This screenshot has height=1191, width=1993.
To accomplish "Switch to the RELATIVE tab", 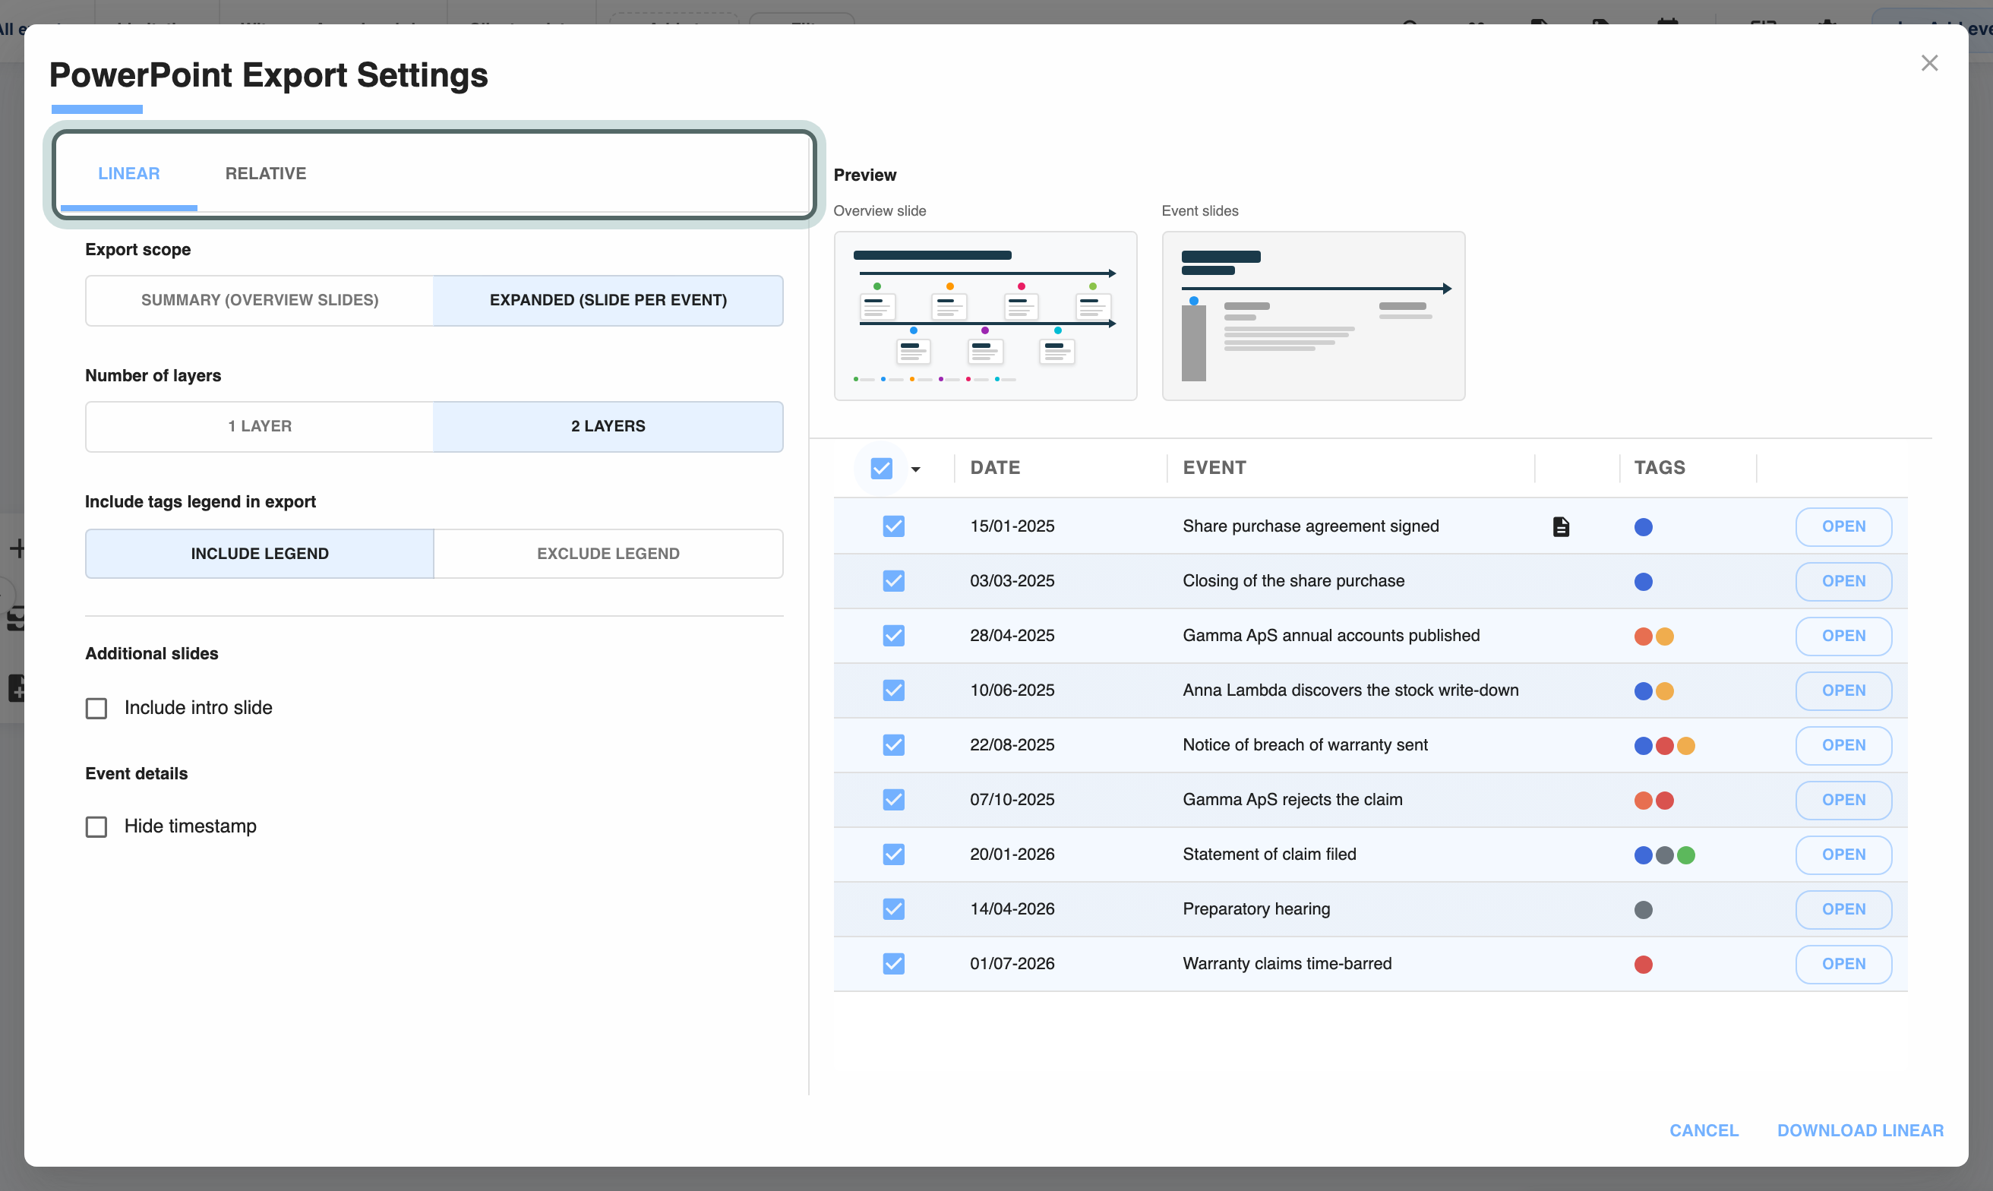I will pos(266,173).
